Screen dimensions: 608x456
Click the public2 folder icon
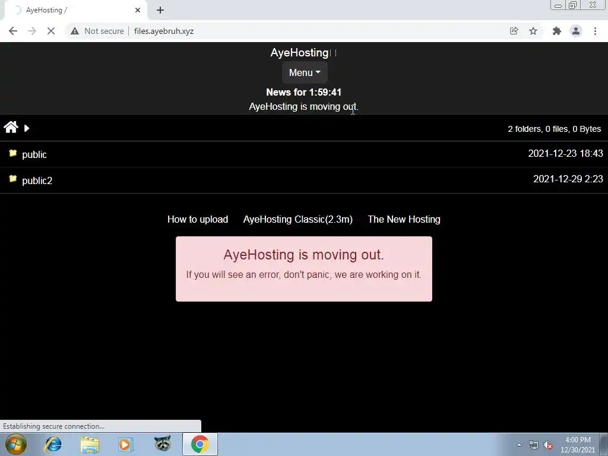(x=13, y=179)
